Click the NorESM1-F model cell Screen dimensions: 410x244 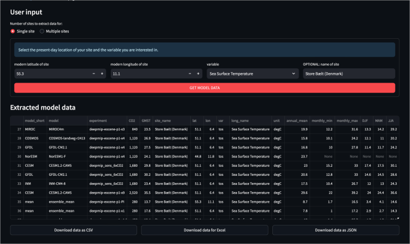pos(67,157)
